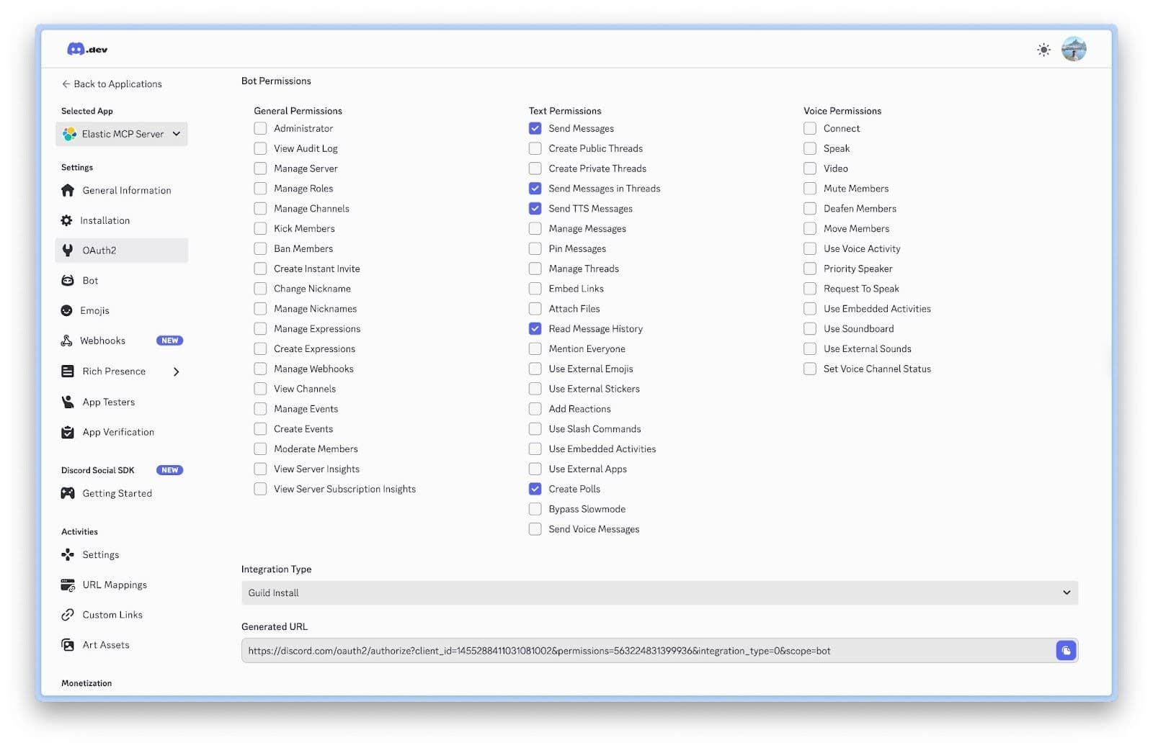This screenshot has height=748, width=1153.
Task: Click the Discord .dev logo
Action: (x=86, y=49)
